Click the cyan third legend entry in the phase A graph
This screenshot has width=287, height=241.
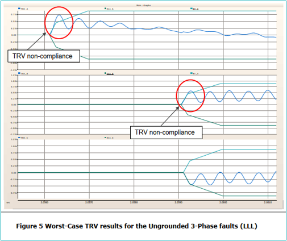pos(194,9)
